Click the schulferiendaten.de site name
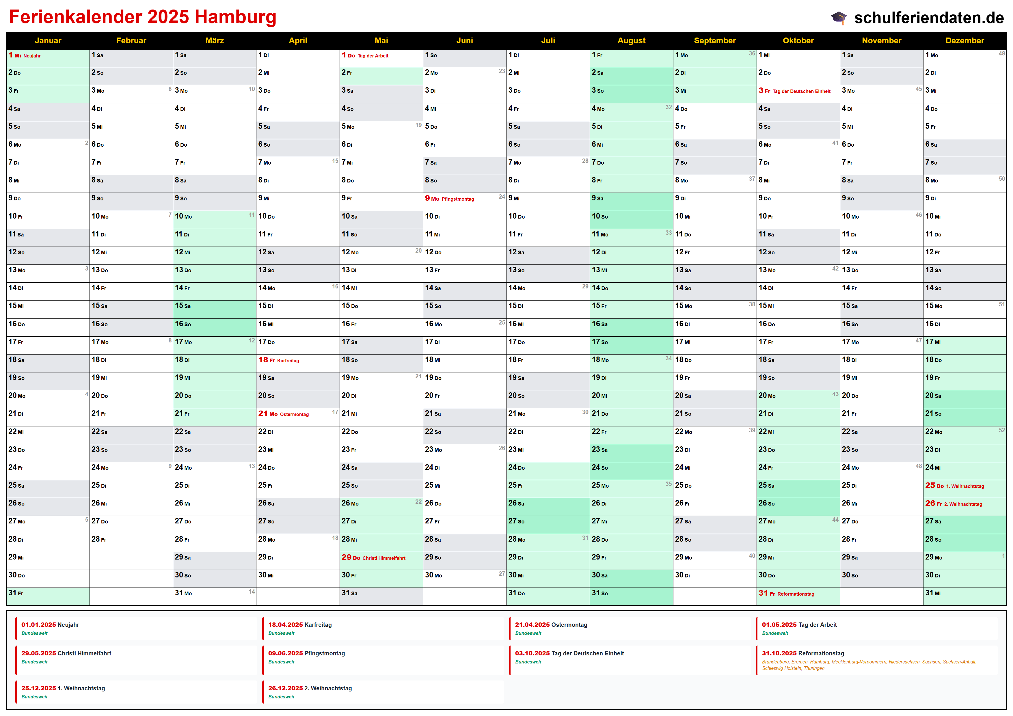 click(x=929, y=18)
